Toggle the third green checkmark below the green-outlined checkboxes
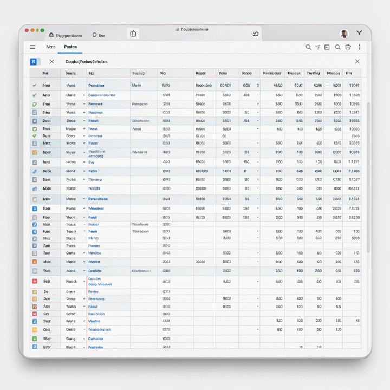 pyautogui.click(x=35, y=136)
